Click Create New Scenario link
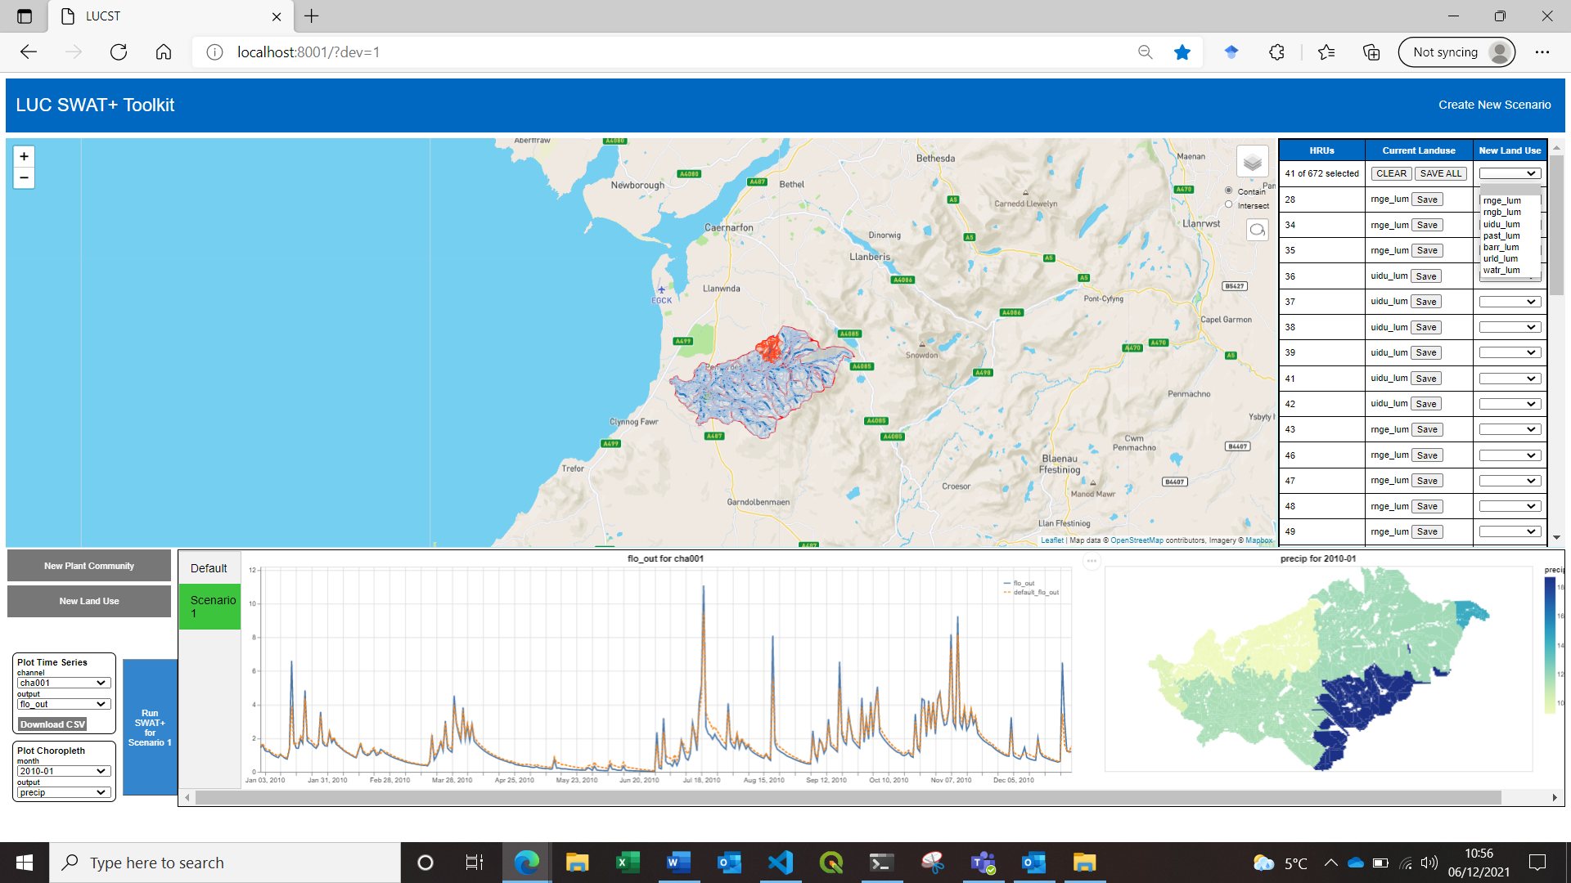This screenshot has width=1571, height=883. (1494, 105)
